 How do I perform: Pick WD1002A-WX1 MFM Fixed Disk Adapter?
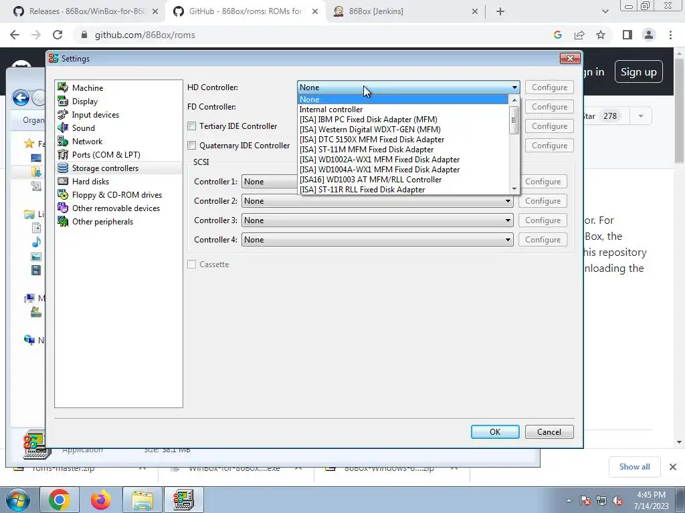click(403, 160)
